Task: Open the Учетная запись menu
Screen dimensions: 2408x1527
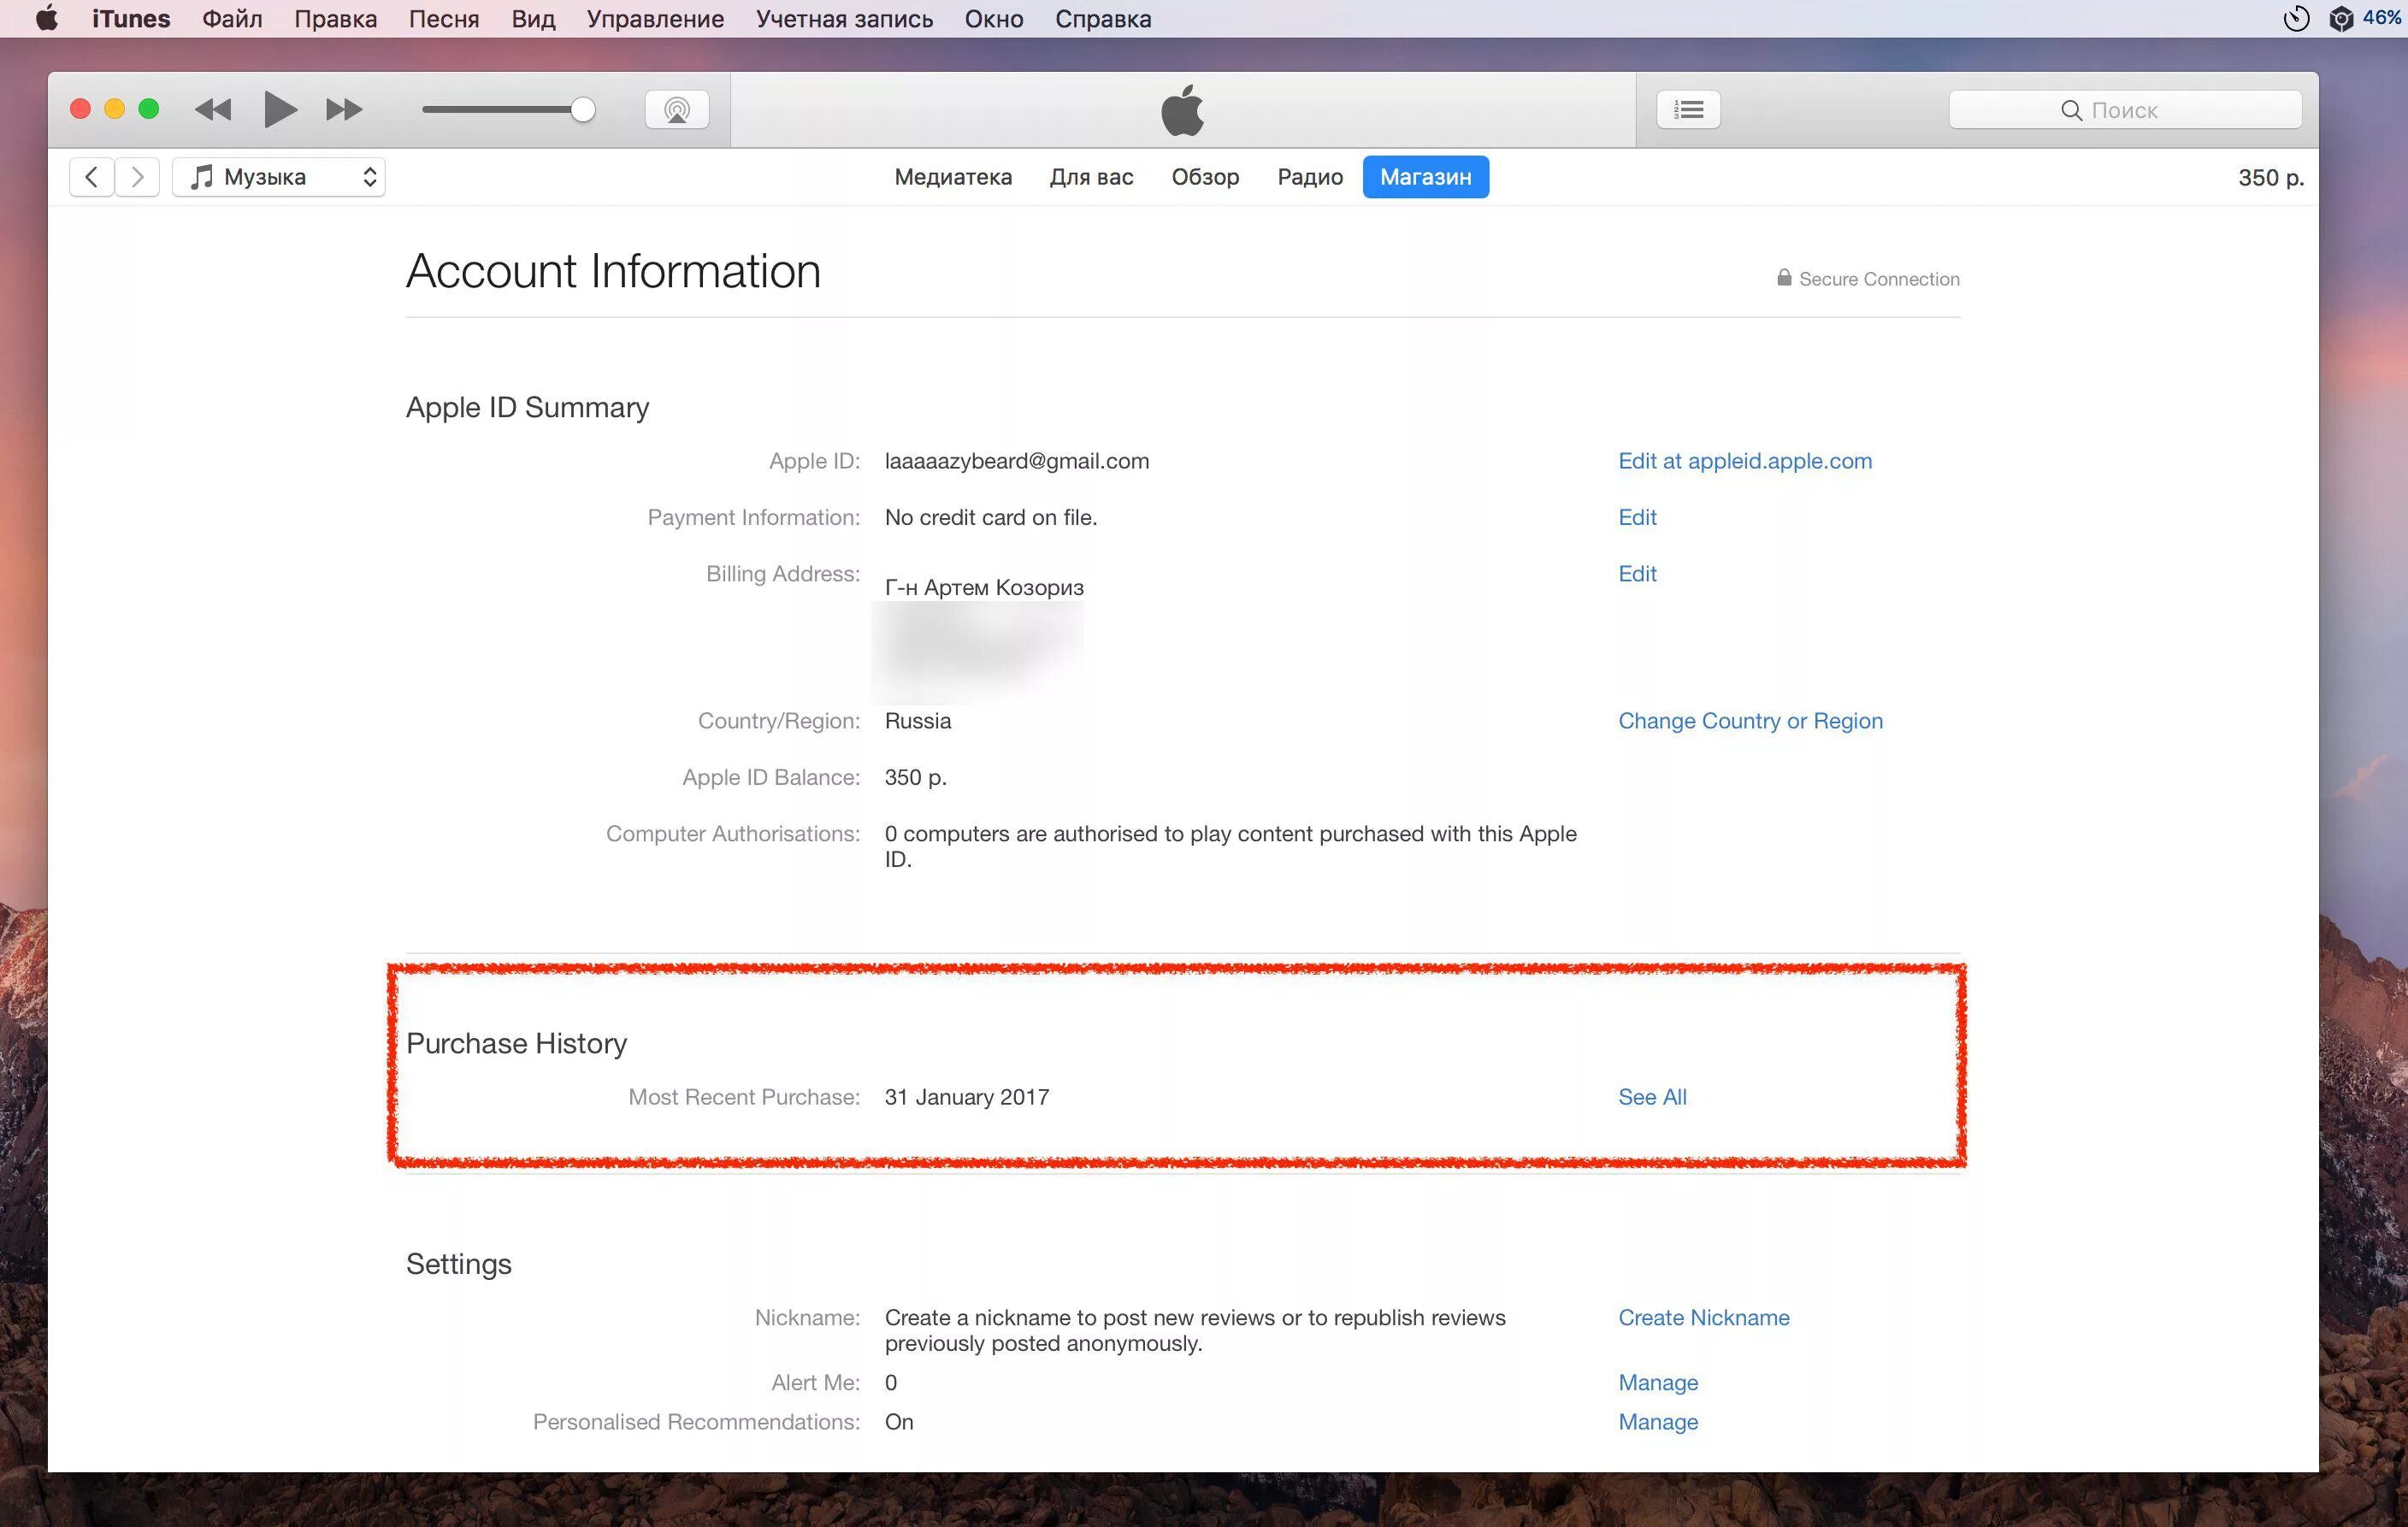Action: point(843,18)
